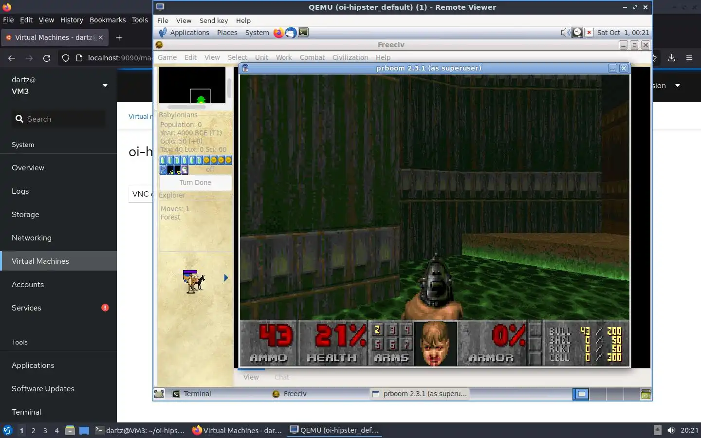Screen dimensions: 701x438
Task: Click the guest trash icon in bottom panel
Action: (646, 394)
